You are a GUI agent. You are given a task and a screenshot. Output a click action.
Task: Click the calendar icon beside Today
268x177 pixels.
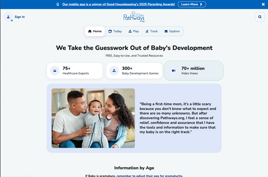110,31
